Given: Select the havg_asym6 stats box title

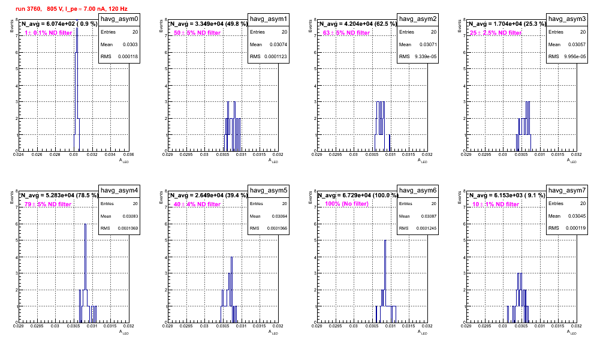Looking at the screenshot, I should tap(418, 191).
